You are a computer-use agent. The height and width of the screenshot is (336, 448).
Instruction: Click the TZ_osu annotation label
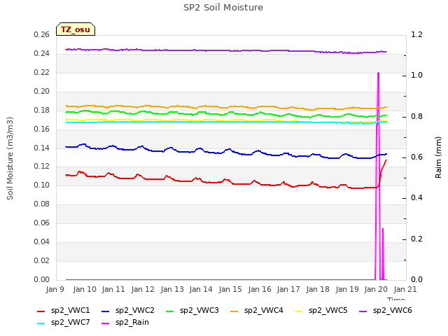click(76, 29)
